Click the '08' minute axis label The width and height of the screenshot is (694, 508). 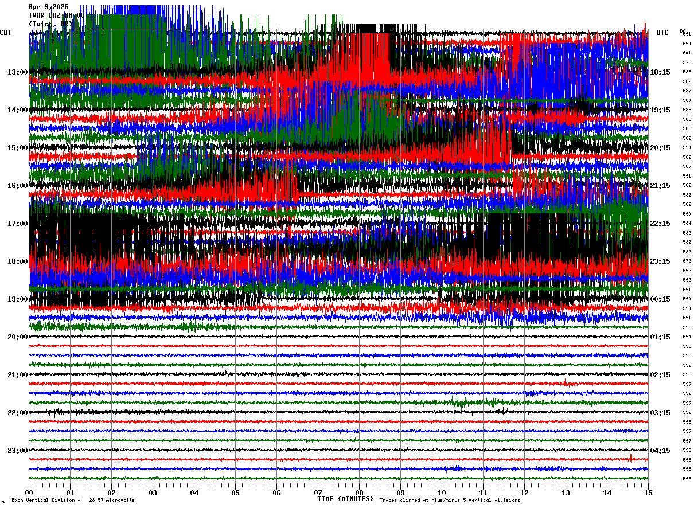tap(359, 493)
